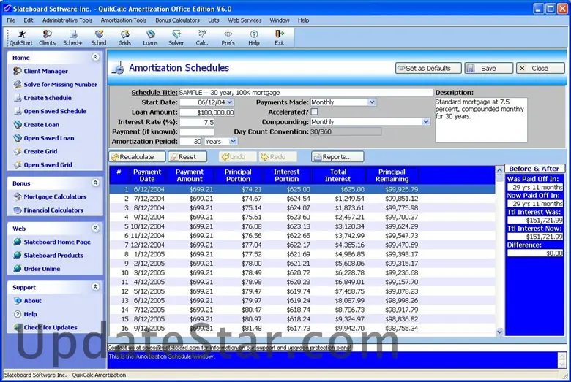
Task: Click the Loan Amount field
Action: (x=207, y=112)
